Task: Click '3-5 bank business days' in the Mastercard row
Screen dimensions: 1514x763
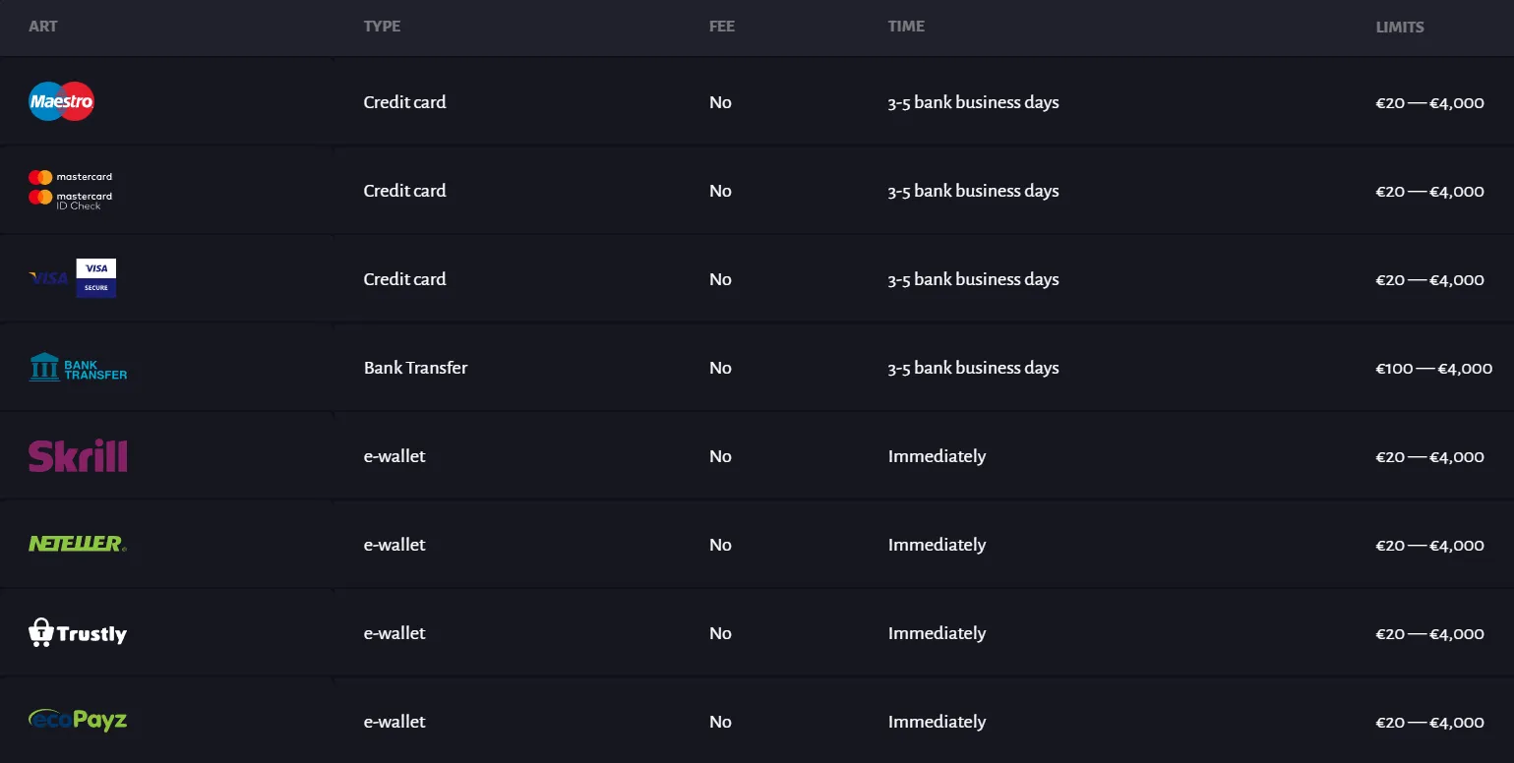Action: tap(973, 191)
